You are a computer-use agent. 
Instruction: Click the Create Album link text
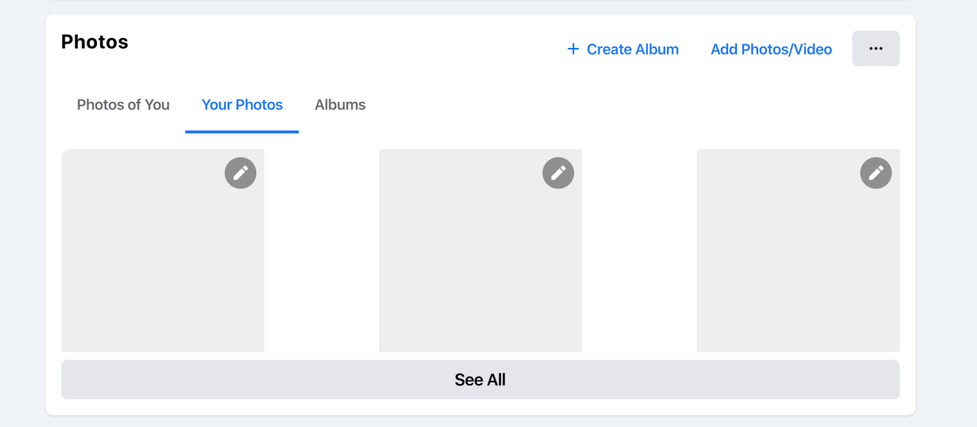632,49
